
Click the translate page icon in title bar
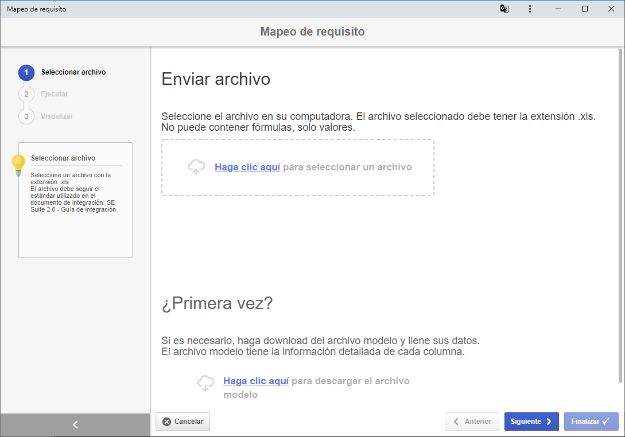click(504, 9)
